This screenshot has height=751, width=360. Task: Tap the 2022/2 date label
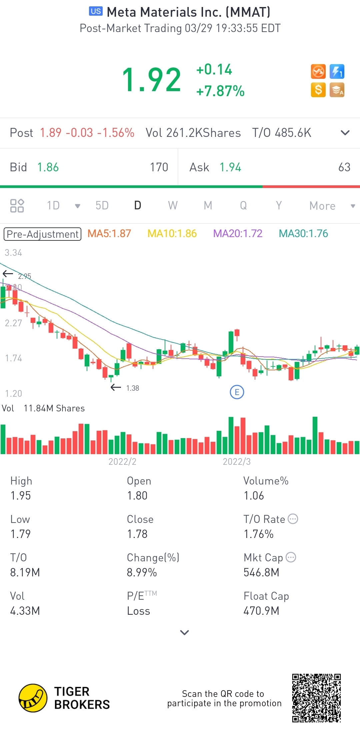[122, 462]
